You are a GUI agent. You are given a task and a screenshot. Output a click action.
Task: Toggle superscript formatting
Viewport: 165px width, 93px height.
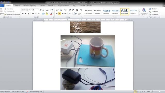coord(39,13)
